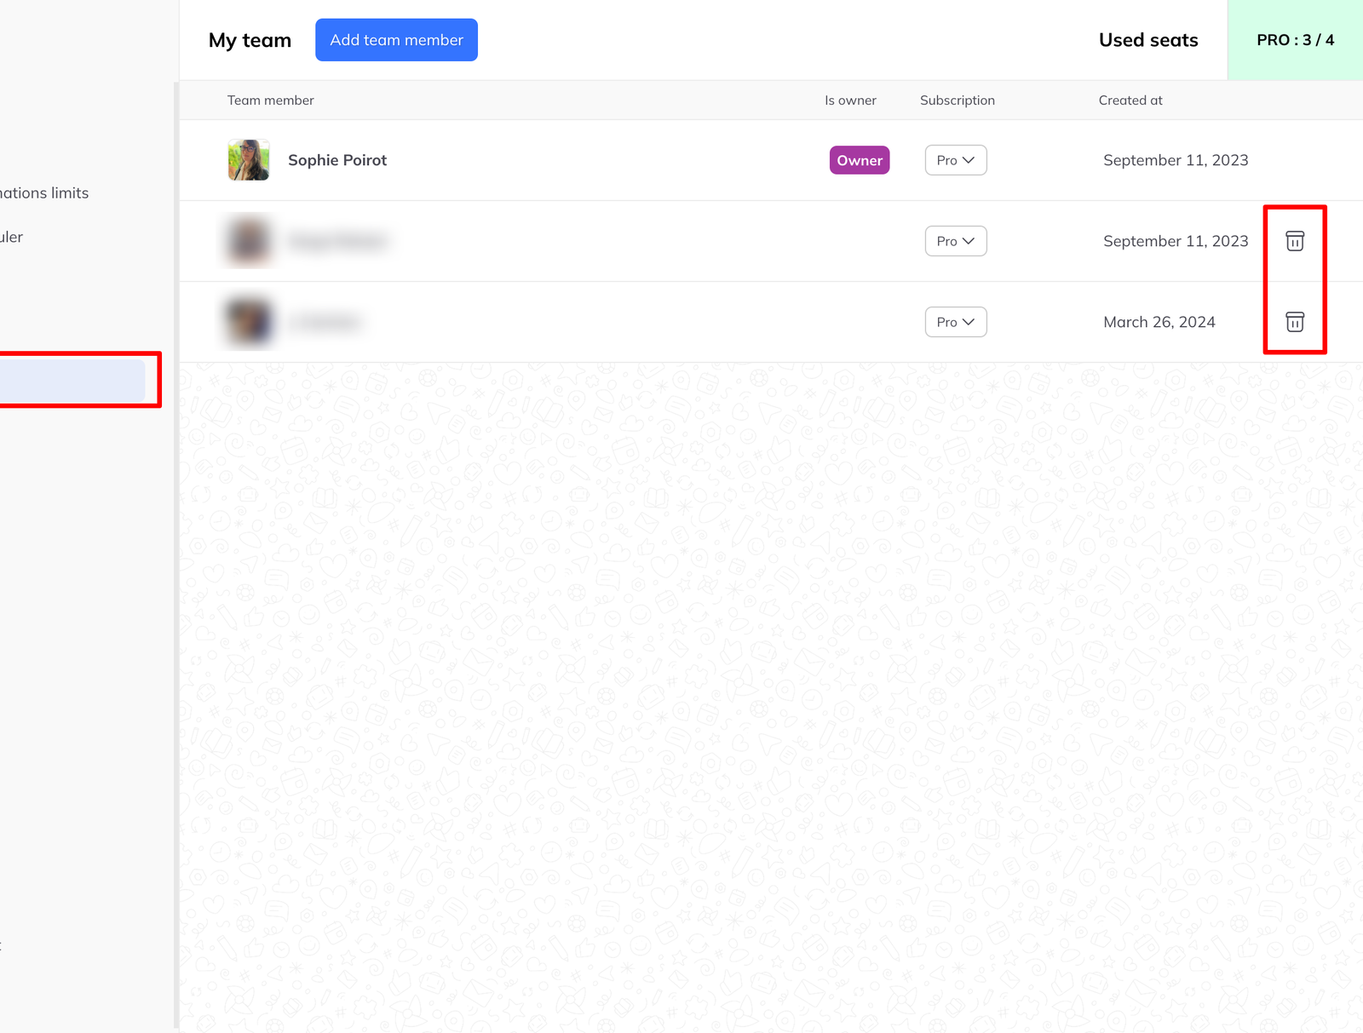Expand Sophie Poirot's Pro subscription dropdown
Image resolution: width=1363 pixels, height=1033 pixels.
956,160
